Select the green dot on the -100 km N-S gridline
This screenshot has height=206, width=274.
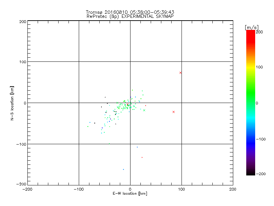pyautogui.click(x=109, y=144)
